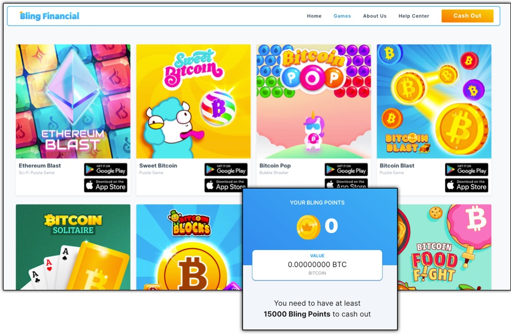The height and width of the screenshot is (334, 511).
Task: Open the Help Center link
Action: 414,16
